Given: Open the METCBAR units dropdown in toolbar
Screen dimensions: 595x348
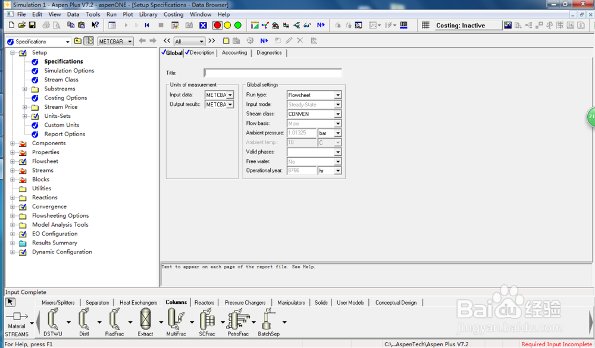Looking at the screenshot, I should 130,42.
